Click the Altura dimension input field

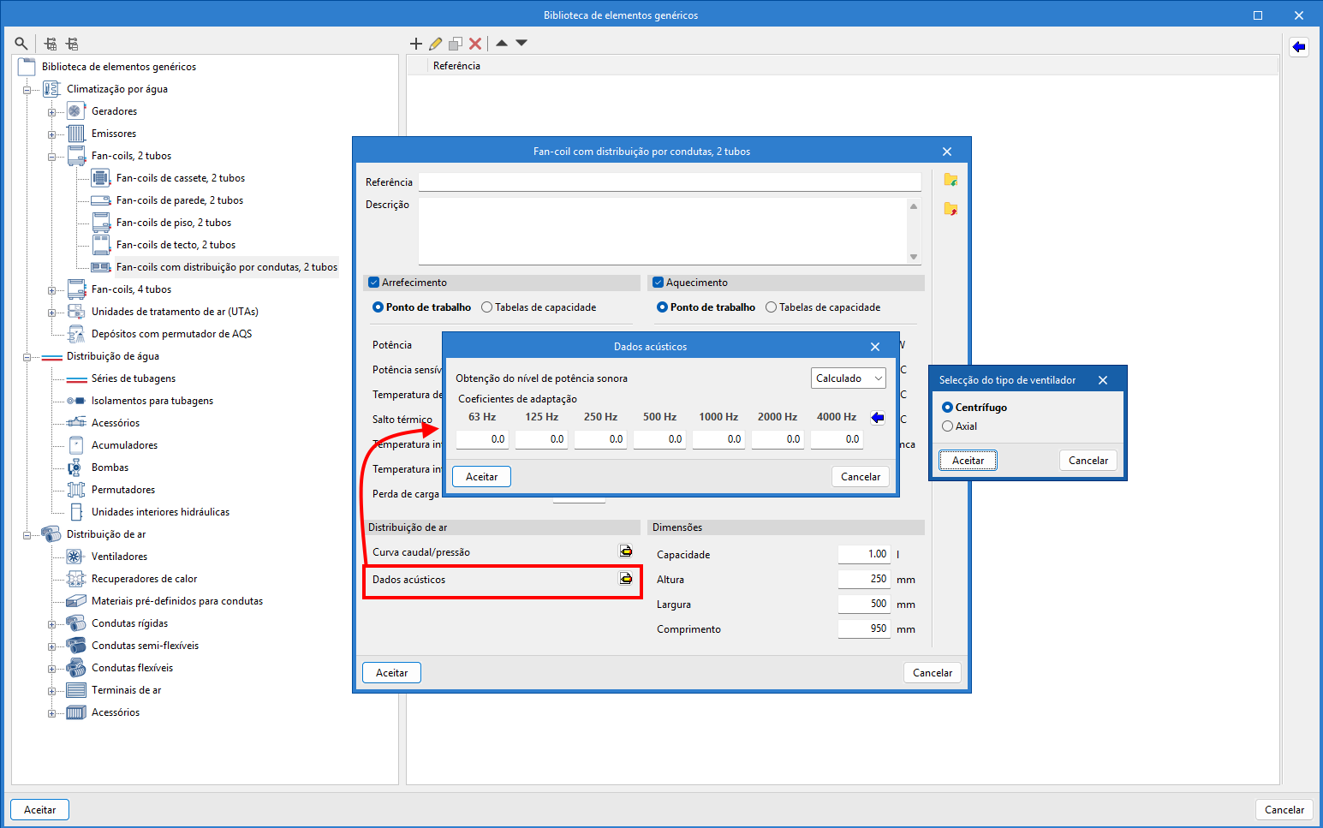pos(863,579)
